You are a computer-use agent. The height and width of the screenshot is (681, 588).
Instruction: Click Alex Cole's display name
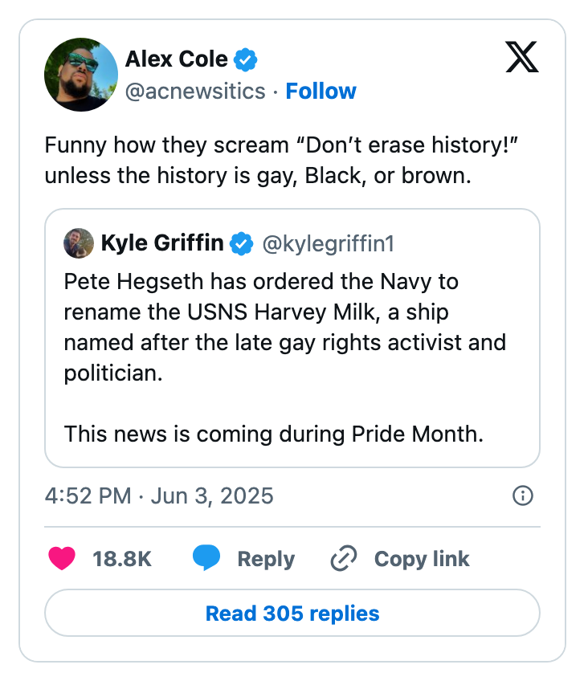click(x=178, y=59)
